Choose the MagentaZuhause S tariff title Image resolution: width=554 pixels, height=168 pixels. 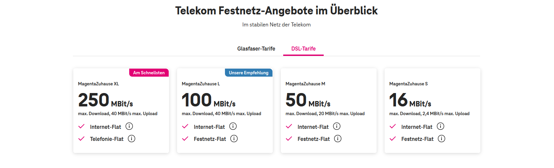408,84
